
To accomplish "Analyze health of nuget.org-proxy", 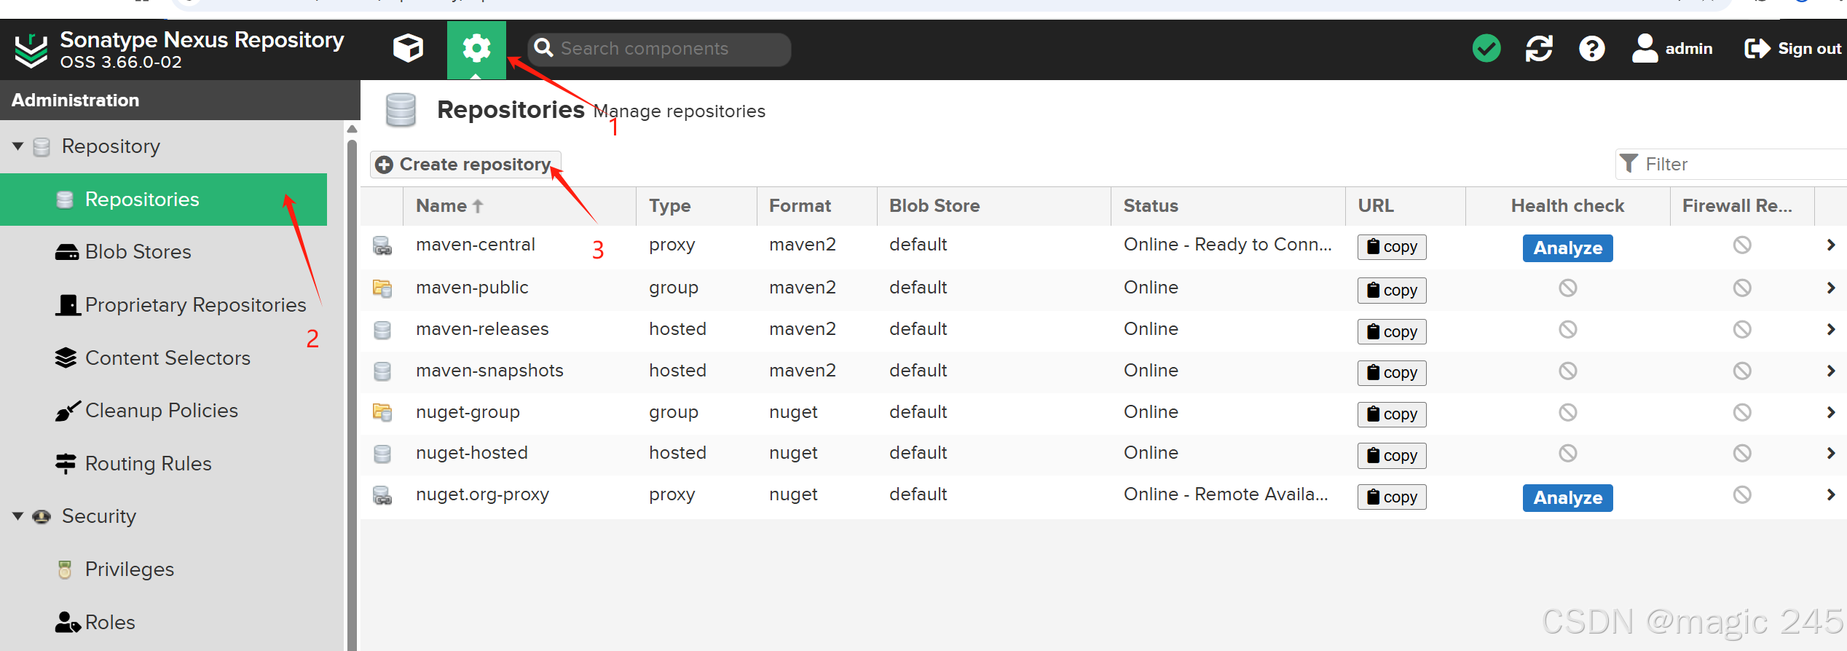I will [x=1567, y=498].
